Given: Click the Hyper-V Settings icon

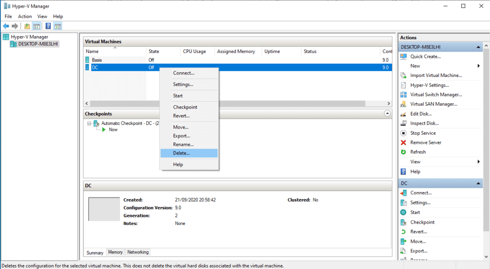Looking at the screenshot, I should (403, 85).
